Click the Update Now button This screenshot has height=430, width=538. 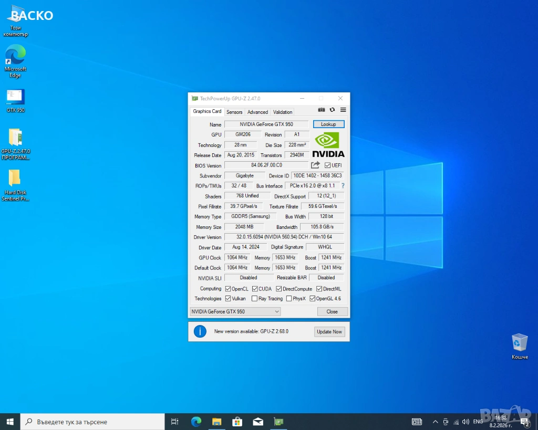click(329, 331)
